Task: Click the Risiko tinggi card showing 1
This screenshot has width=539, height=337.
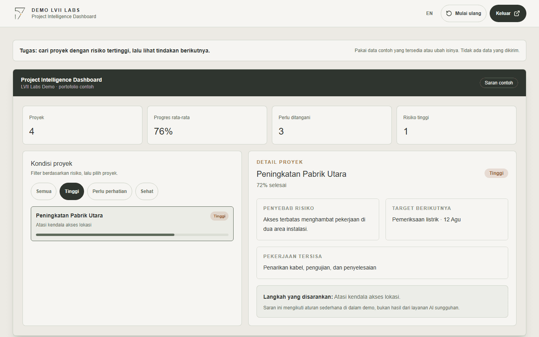Action: (457, 125)
